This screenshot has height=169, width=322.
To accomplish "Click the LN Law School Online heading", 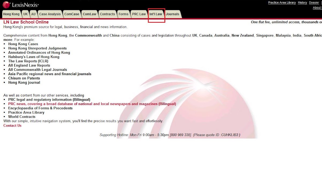I will pos(26,22).
